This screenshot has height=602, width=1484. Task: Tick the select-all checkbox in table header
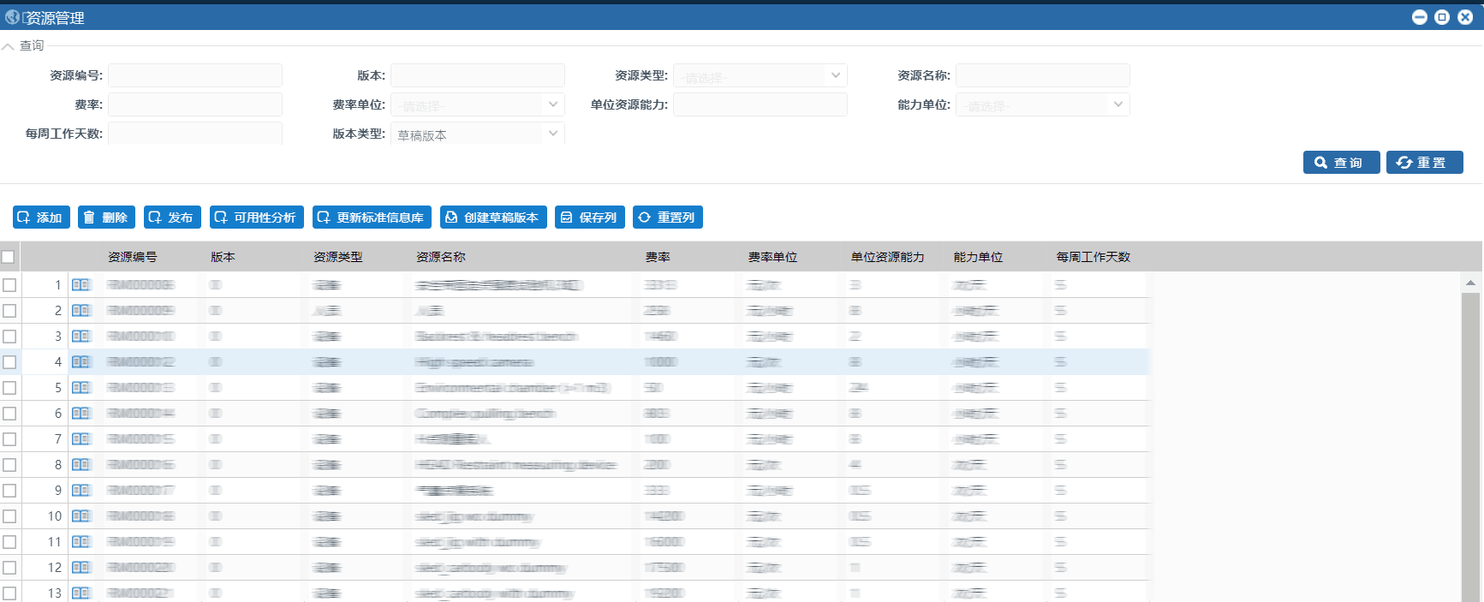tap(9, 257)
